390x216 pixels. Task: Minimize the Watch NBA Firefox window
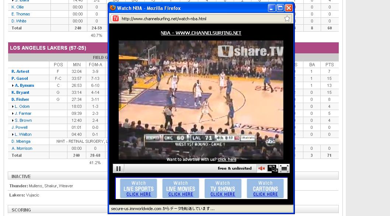point(271,8)
